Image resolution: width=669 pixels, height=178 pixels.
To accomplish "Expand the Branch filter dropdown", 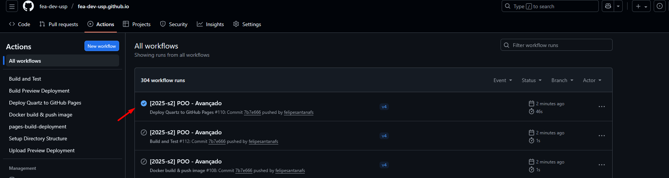I will [x=562, y=80].
